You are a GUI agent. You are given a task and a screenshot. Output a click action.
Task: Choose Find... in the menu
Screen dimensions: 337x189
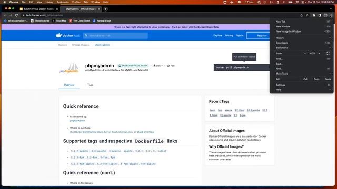tap(302, 69)
